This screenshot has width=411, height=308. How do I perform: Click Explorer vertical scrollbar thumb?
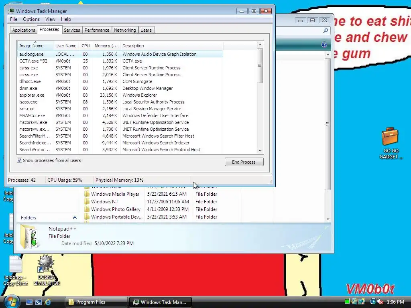[328, 124]
